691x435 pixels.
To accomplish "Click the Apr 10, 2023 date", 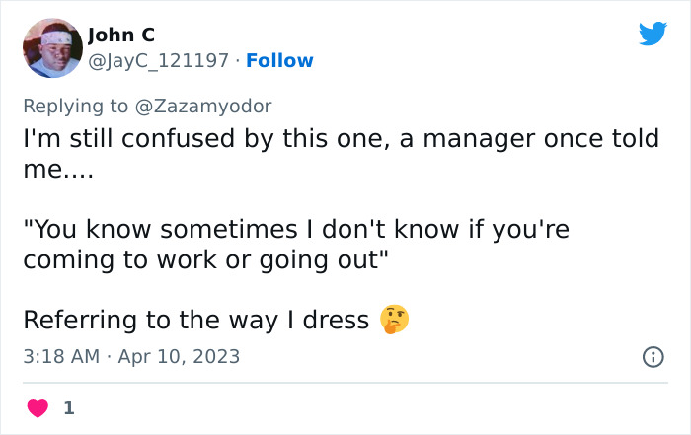I will click(181, 357).
